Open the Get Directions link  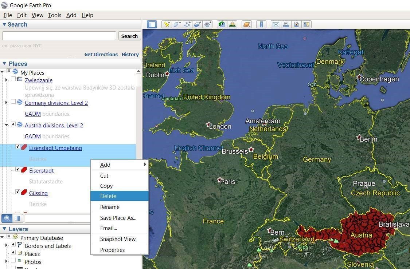point(101,54)
